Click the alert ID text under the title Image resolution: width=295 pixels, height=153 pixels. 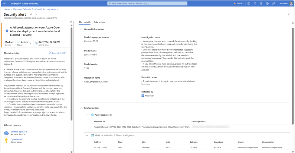point(30,18)
